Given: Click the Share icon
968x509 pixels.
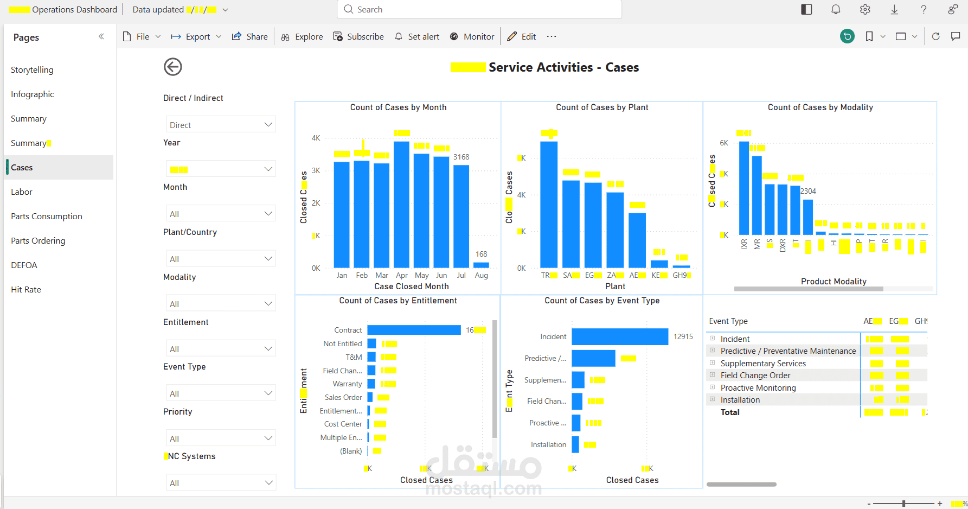Looking at the screenshot, I should point(236,36).
